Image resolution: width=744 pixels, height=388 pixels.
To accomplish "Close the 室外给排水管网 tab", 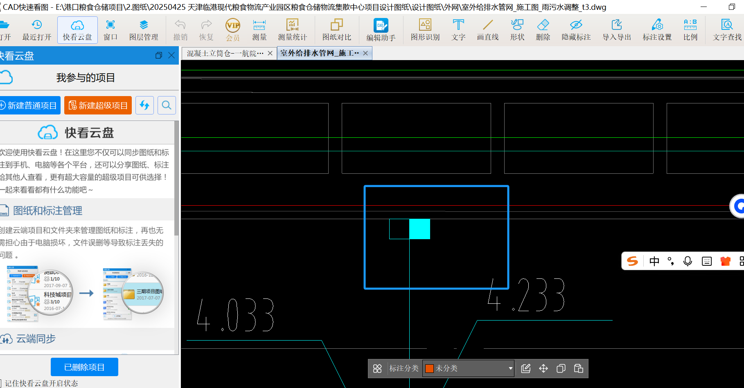I will coord(365,53).
